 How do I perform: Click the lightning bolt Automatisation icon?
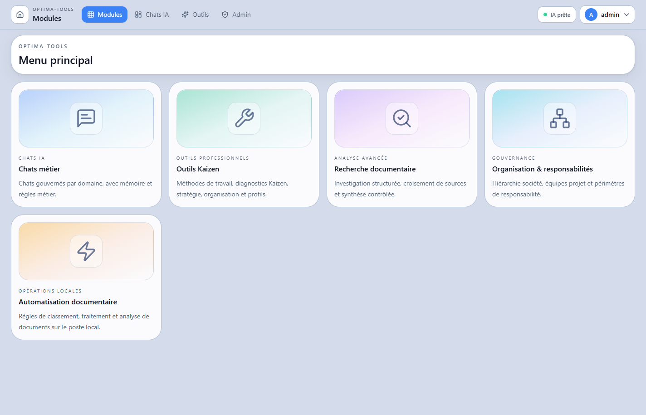click(86, 251)
